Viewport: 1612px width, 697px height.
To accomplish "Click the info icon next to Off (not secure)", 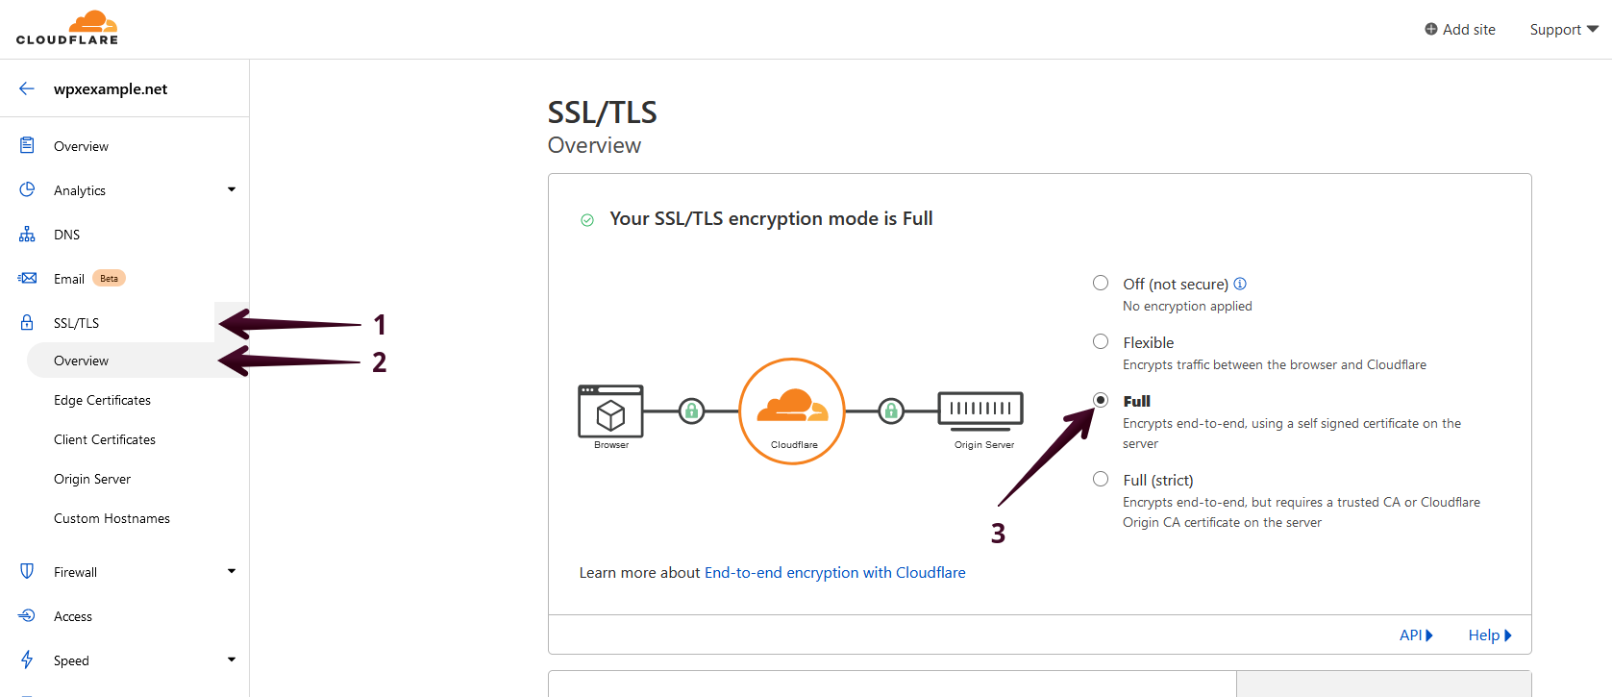I will [1240, 284].
